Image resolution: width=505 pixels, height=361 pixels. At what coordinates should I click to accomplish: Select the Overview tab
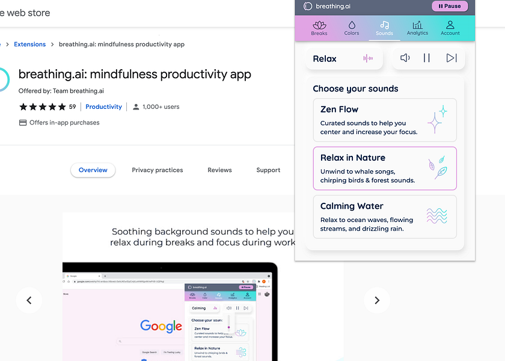tap(93, 170)
